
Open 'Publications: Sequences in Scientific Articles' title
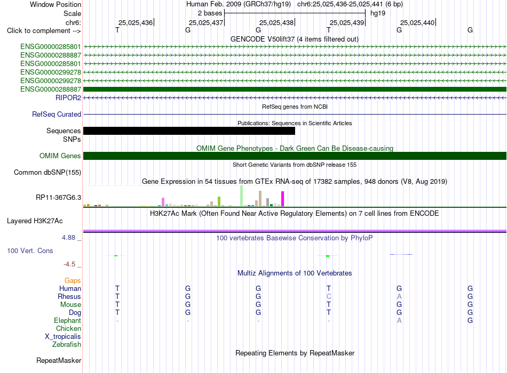[295, 123]
